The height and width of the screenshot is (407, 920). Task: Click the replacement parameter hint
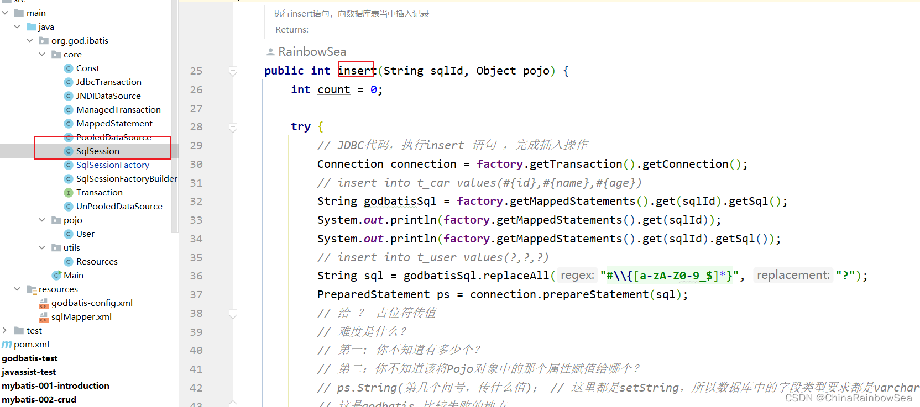click(793, 275)
